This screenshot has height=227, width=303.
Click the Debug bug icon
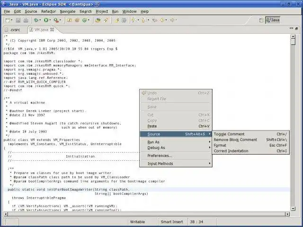click(x=36, y=20)
